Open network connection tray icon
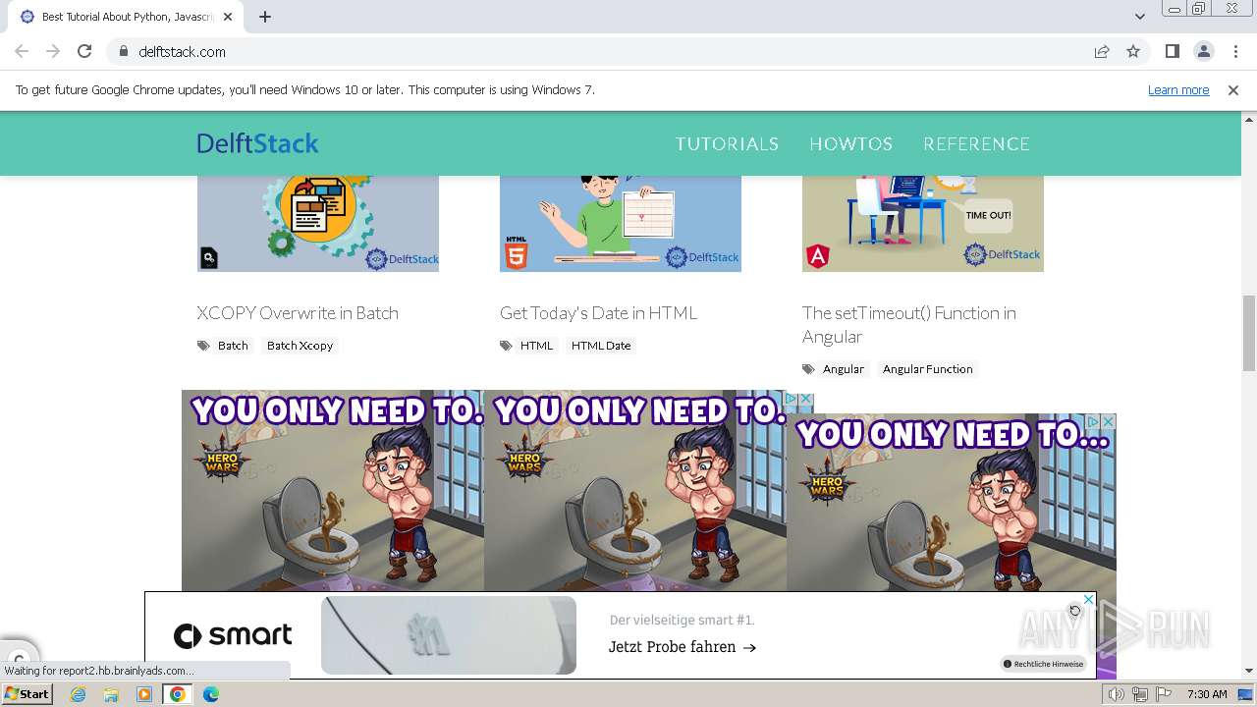Screen dimensions: 1257x707 pos(1140,694)
